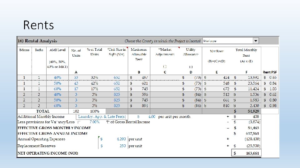Select the 23,564 total monthly rent cell
This screenshot has height=168, width=300.
[x=246, y=83]
